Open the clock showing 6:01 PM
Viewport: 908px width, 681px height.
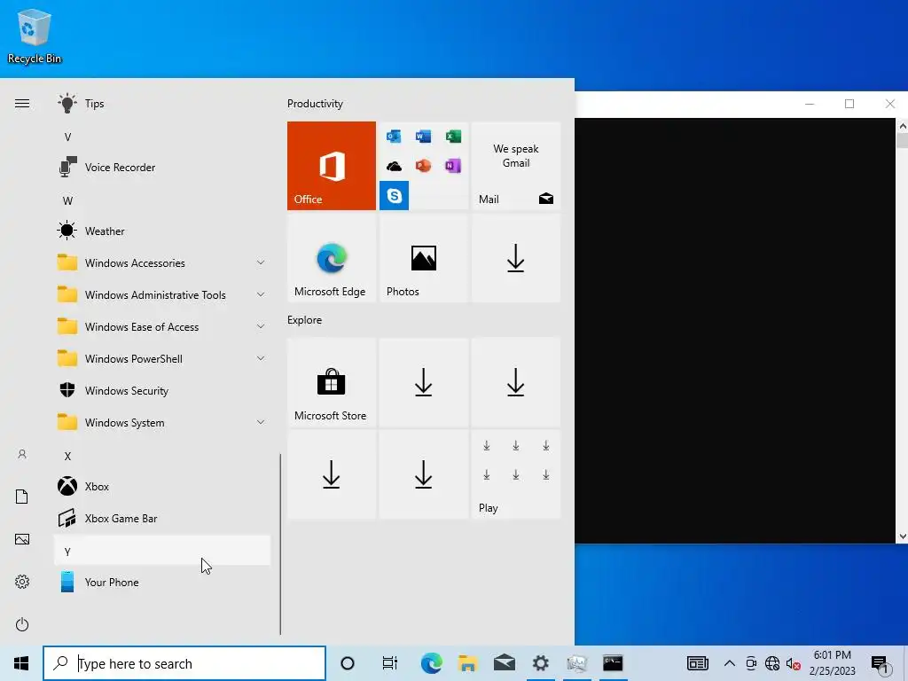pyautogui.click(x=832, y=663)
